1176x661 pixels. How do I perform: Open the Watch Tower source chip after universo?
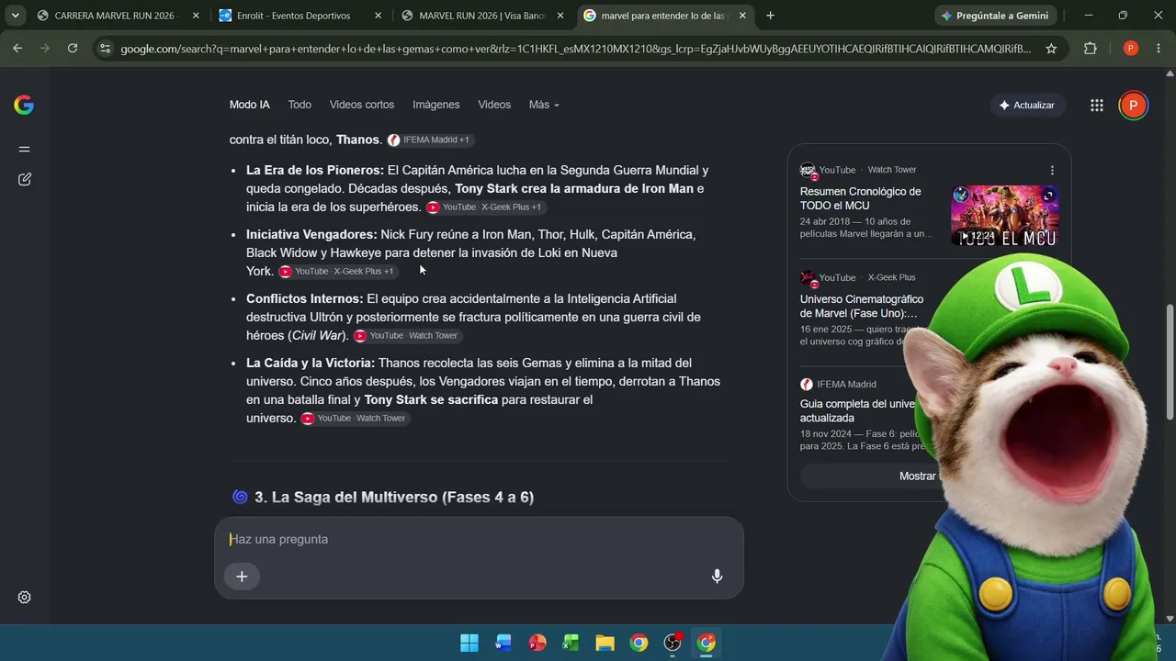pyautogui.click(x=355, y=419)
